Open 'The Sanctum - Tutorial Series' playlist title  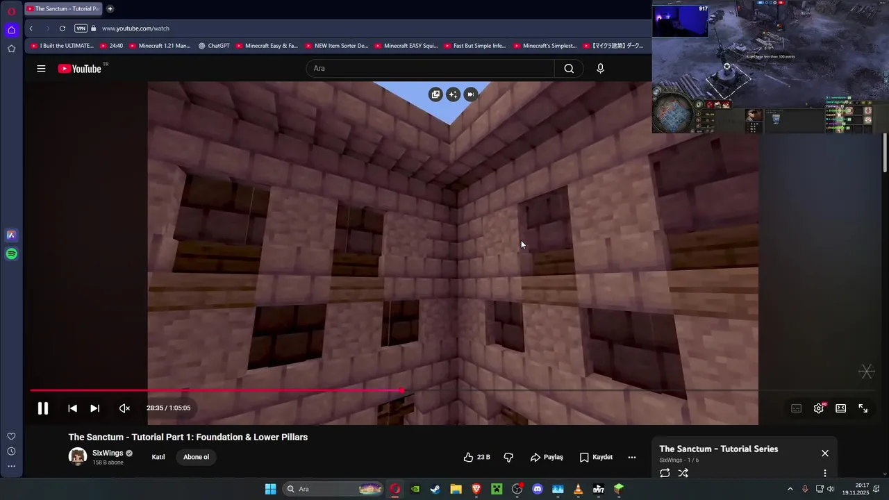pyautogui.click(x=719, y=449)
